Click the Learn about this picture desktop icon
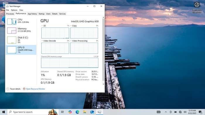 click(x=197, y=8)
